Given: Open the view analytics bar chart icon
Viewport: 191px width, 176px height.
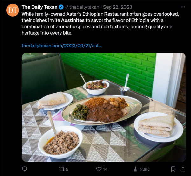Looking at the screenshot, I should 136,169.
